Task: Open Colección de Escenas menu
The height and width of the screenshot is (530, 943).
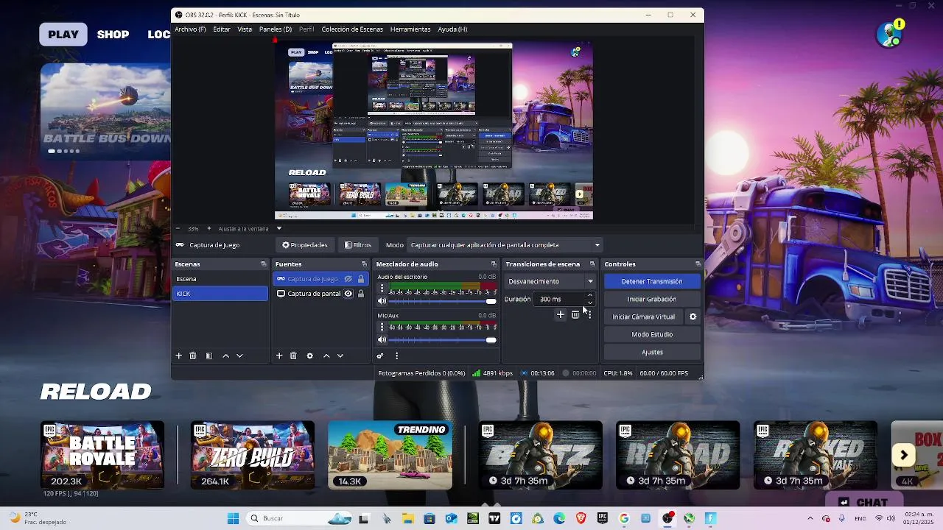Action: point(352,29)
